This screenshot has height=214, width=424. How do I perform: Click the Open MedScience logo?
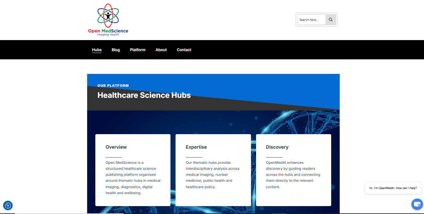click(x=108, y=20)
